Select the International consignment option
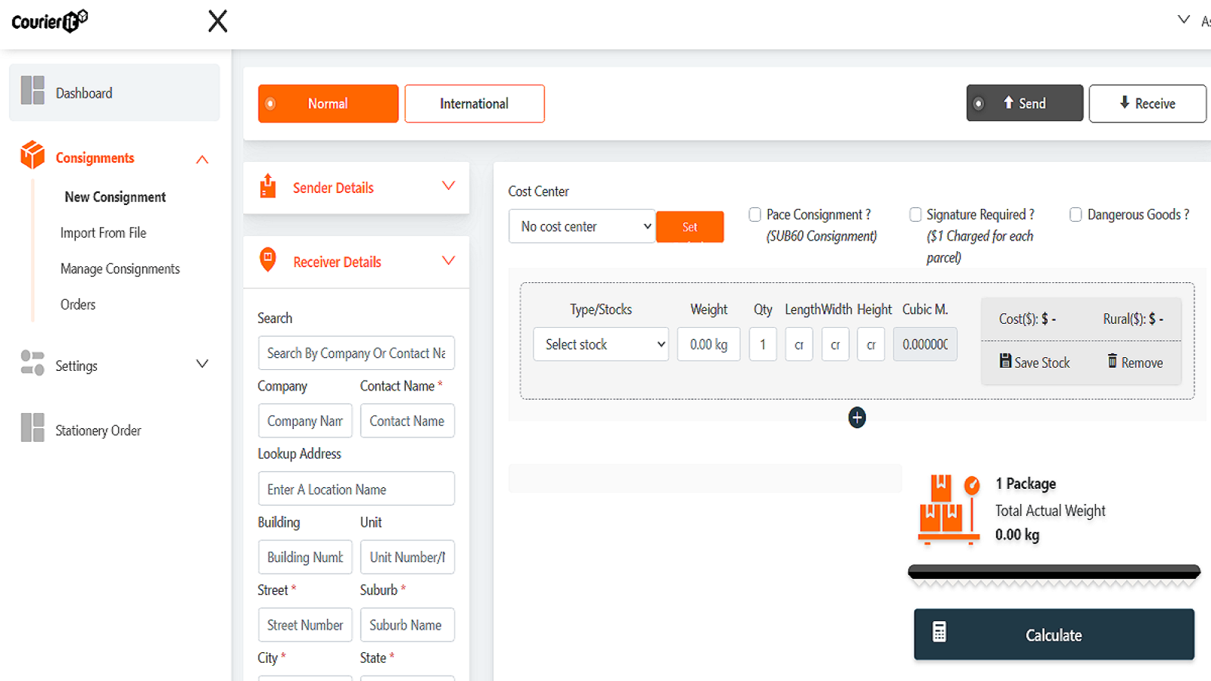The width and height of the screenshot is (1211, 681). 474,104
